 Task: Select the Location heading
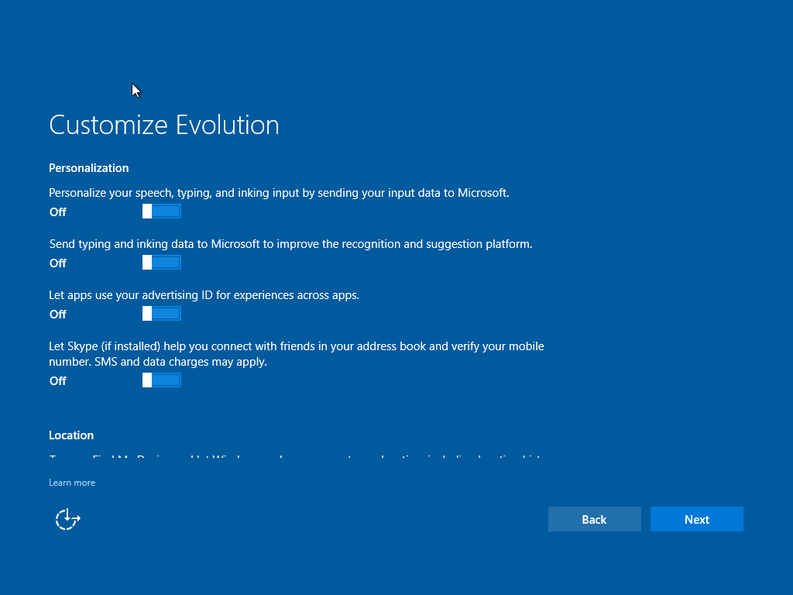click(x=71, y=435)
